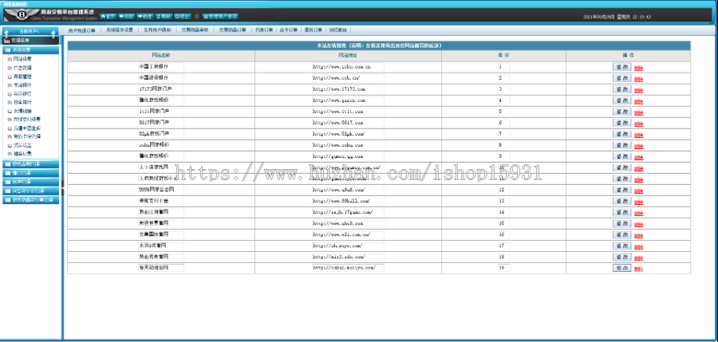718x342 pixels.
Task: Open 客服管理 in the sidebar
Action: (x=22, y=77)
